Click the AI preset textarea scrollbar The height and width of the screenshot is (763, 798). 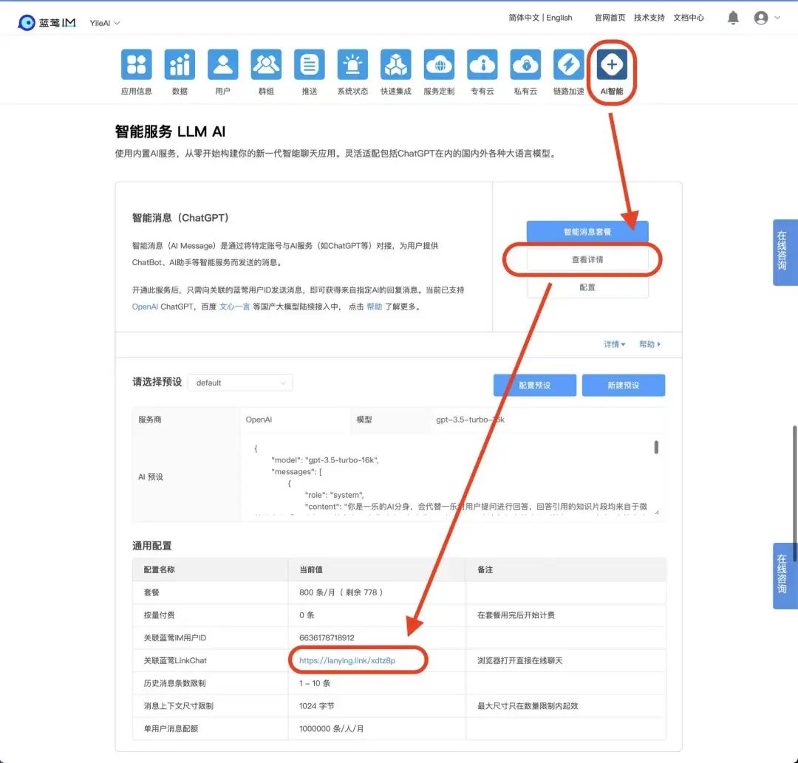point(656,447)
